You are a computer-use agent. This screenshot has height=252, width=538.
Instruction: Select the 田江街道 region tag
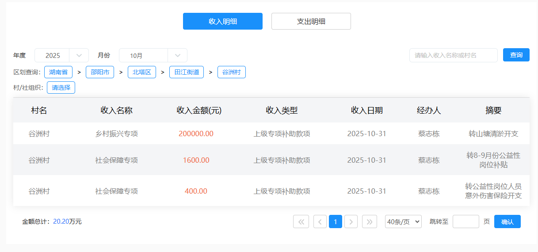pyautogui.click(x=187, y=72)
